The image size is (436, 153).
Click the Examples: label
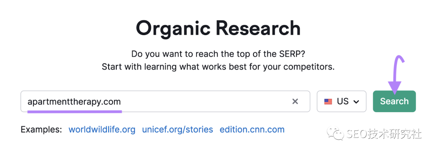(x=41, y=130)
